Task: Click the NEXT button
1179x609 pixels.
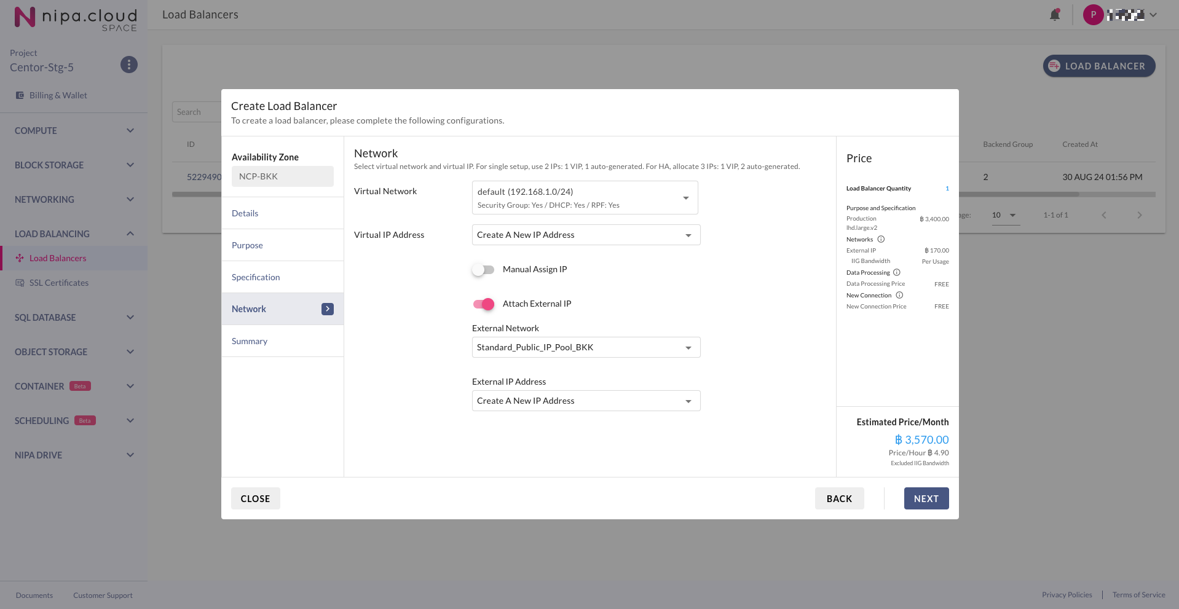Action: point(926,498)
